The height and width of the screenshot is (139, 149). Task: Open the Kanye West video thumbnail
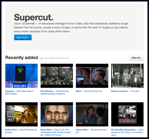[x=57, y=114]
